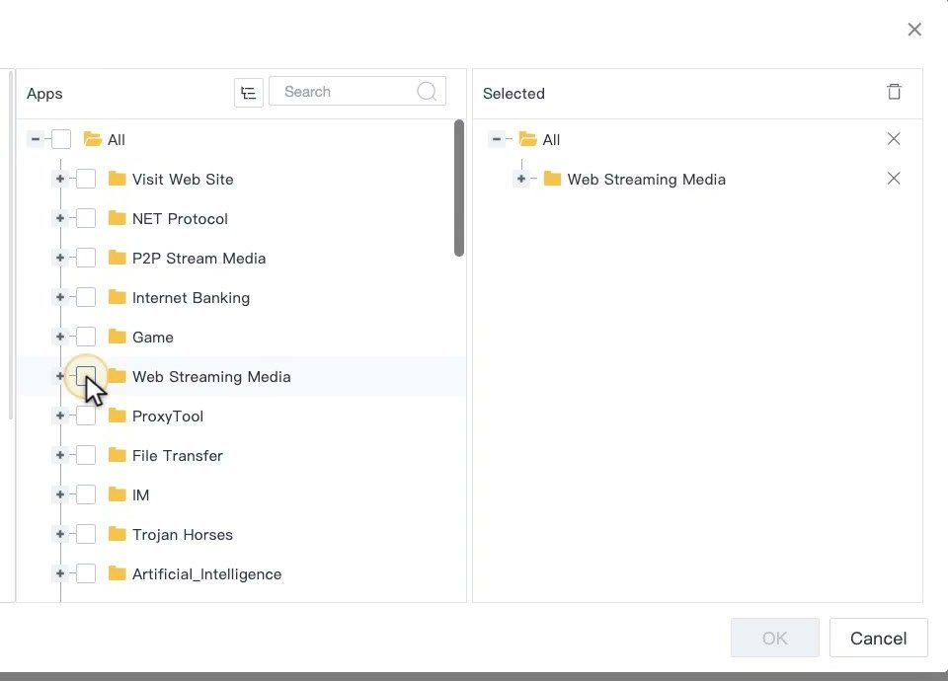
Task: Click the ProxyTool folder icon
Action: coord(117,416)
